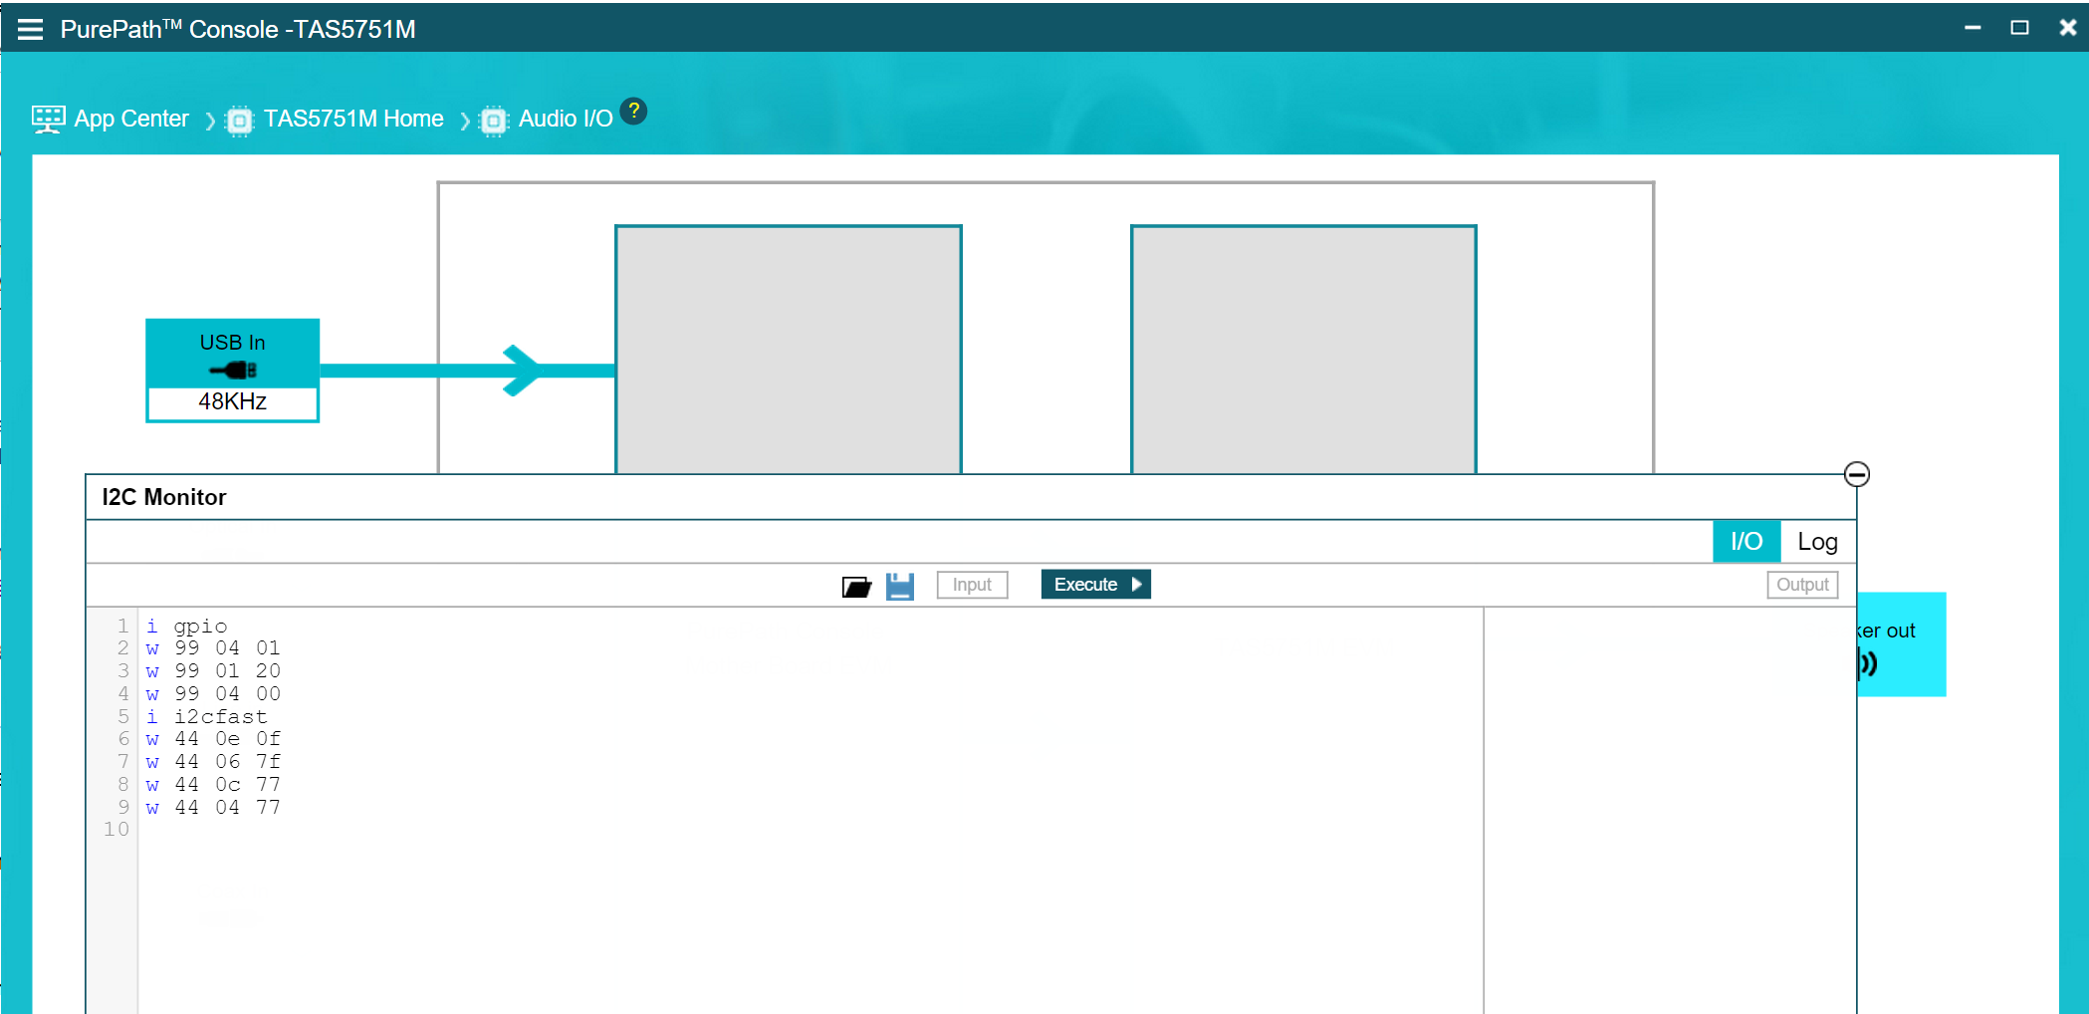The height and width of the screenshot is (1014, 2089).
Task: Click script line 'w 44 0c 77'
Action: tap(213, 785)
